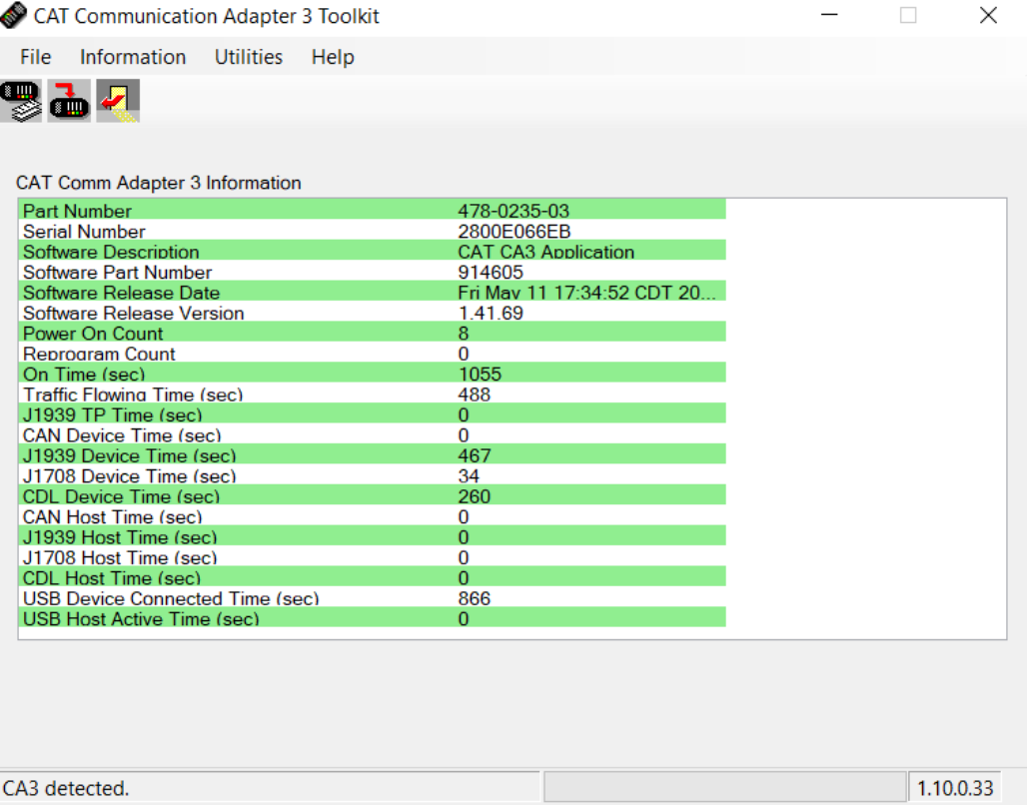
Task: Click the Reprogram Count value 0
Action: coord(464,354)
